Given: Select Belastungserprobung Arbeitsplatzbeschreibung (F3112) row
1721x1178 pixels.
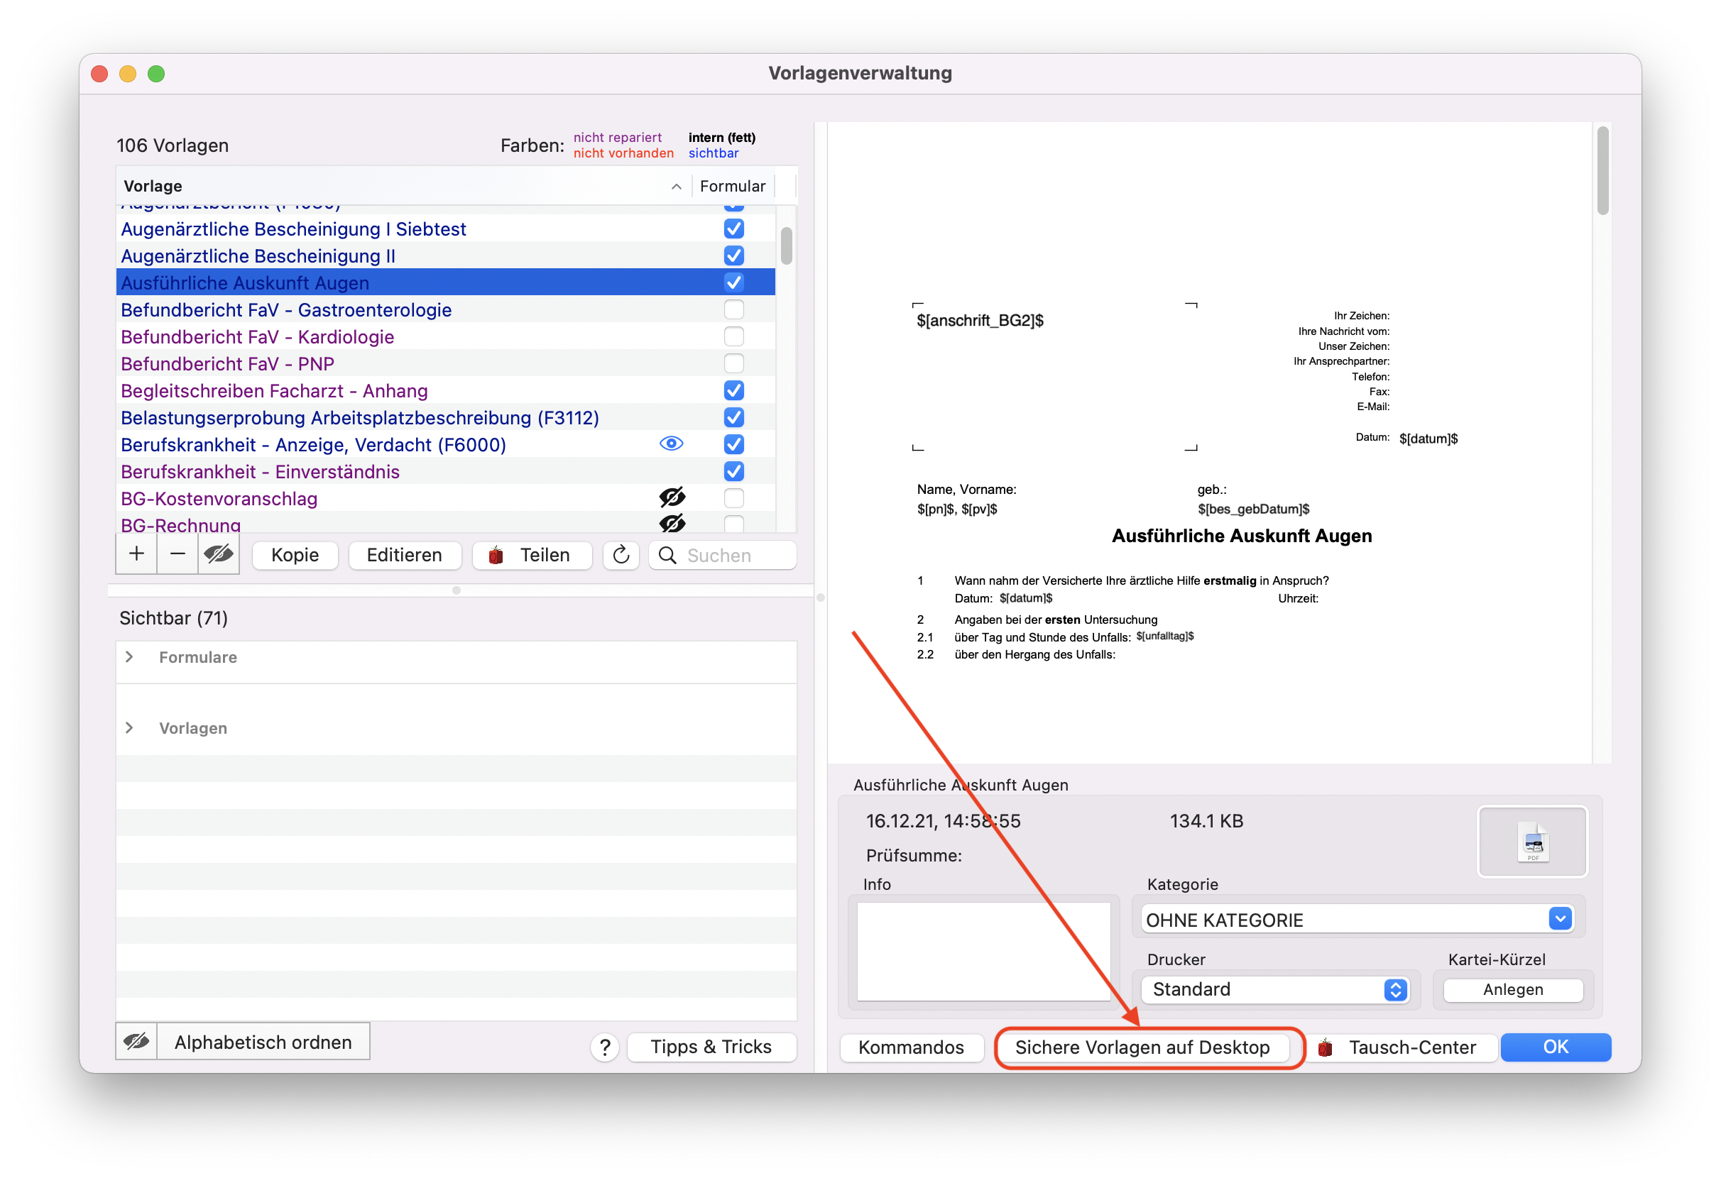Looking at the screenshot, I should pos(445,417).
